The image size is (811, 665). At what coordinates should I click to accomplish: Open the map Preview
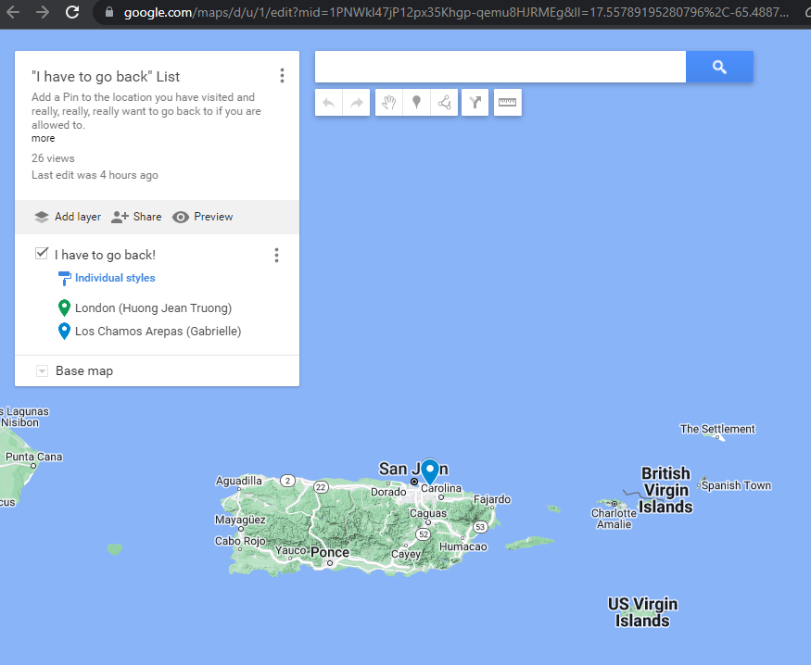203,217
